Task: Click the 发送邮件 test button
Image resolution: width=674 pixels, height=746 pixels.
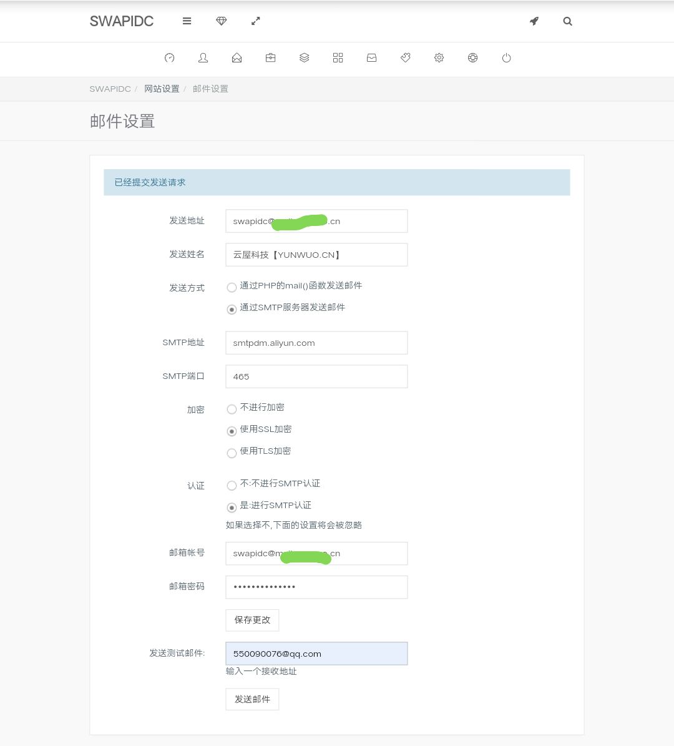Action: click(x=252, y=699)
